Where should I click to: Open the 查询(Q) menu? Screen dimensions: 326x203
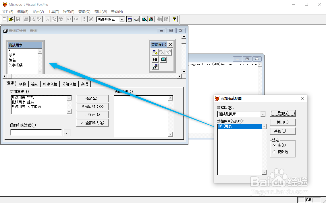click(84, 12)
